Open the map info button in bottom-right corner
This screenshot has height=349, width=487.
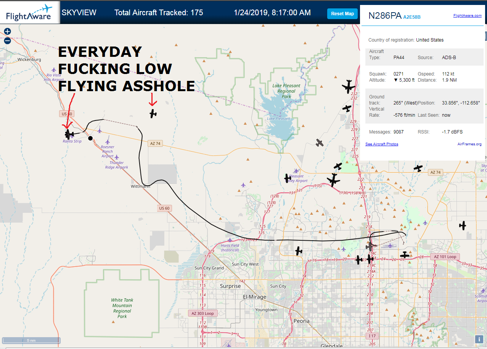point(479,339)
